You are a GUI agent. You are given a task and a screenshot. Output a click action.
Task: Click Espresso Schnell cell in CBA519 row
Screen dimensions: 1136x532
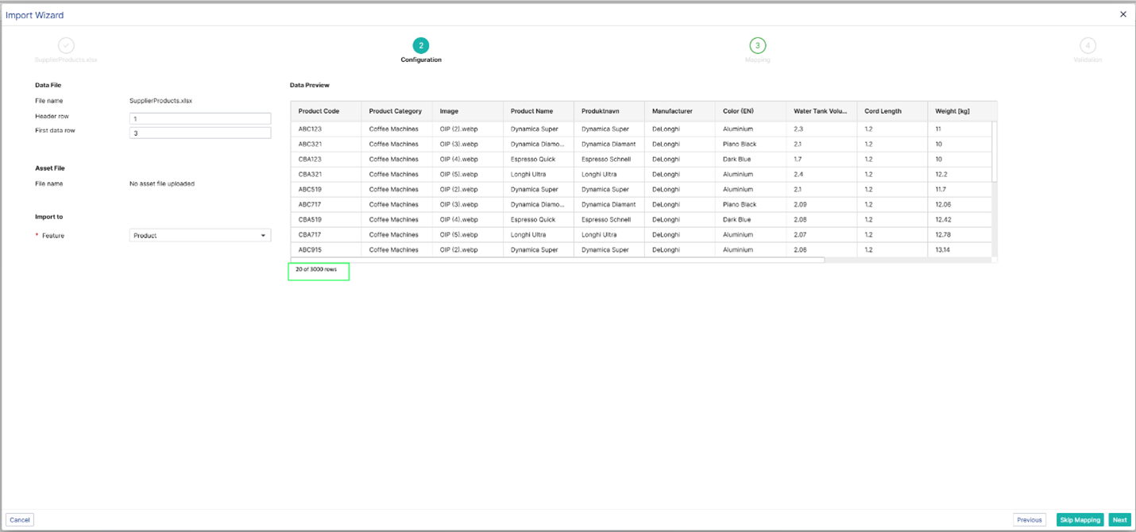(609, 220)
